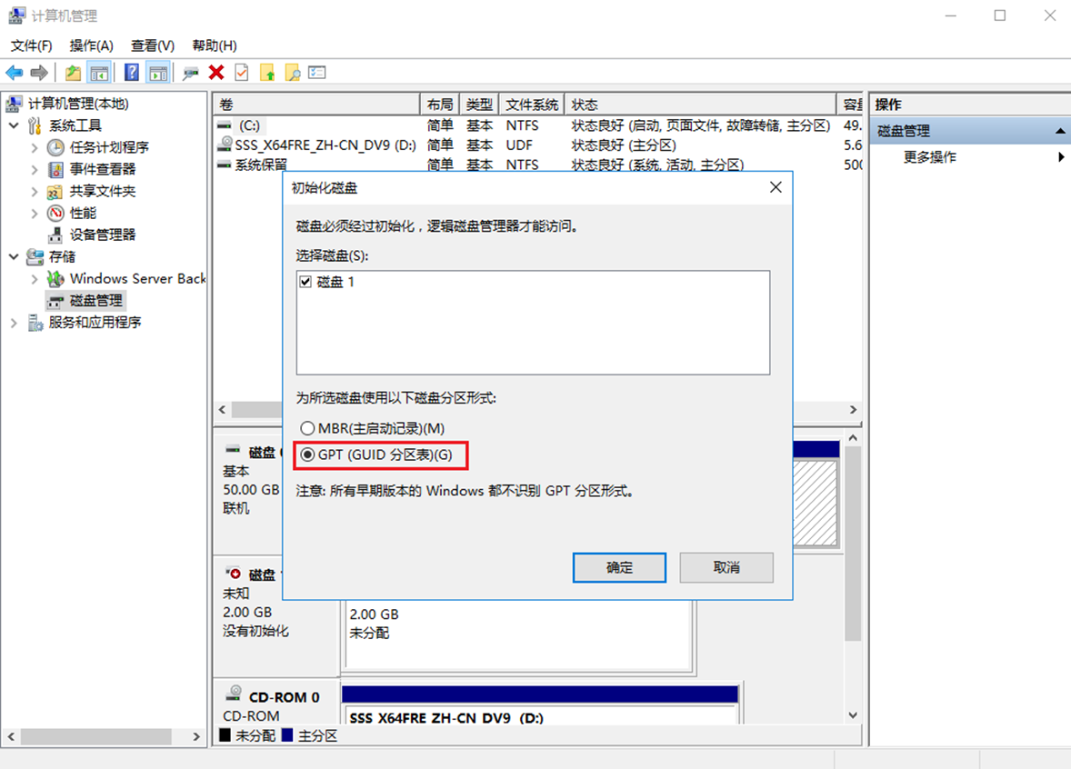Click the CD-ROM 0 drive icon
1071x769 pixels.
coord(234,694)
